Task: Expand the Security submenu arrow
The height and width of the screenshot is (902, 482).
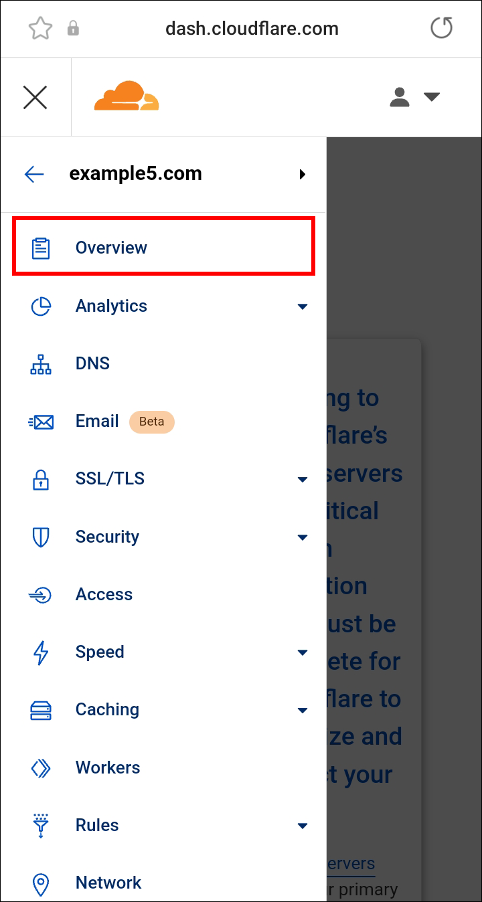Action: tap(303, 537)
